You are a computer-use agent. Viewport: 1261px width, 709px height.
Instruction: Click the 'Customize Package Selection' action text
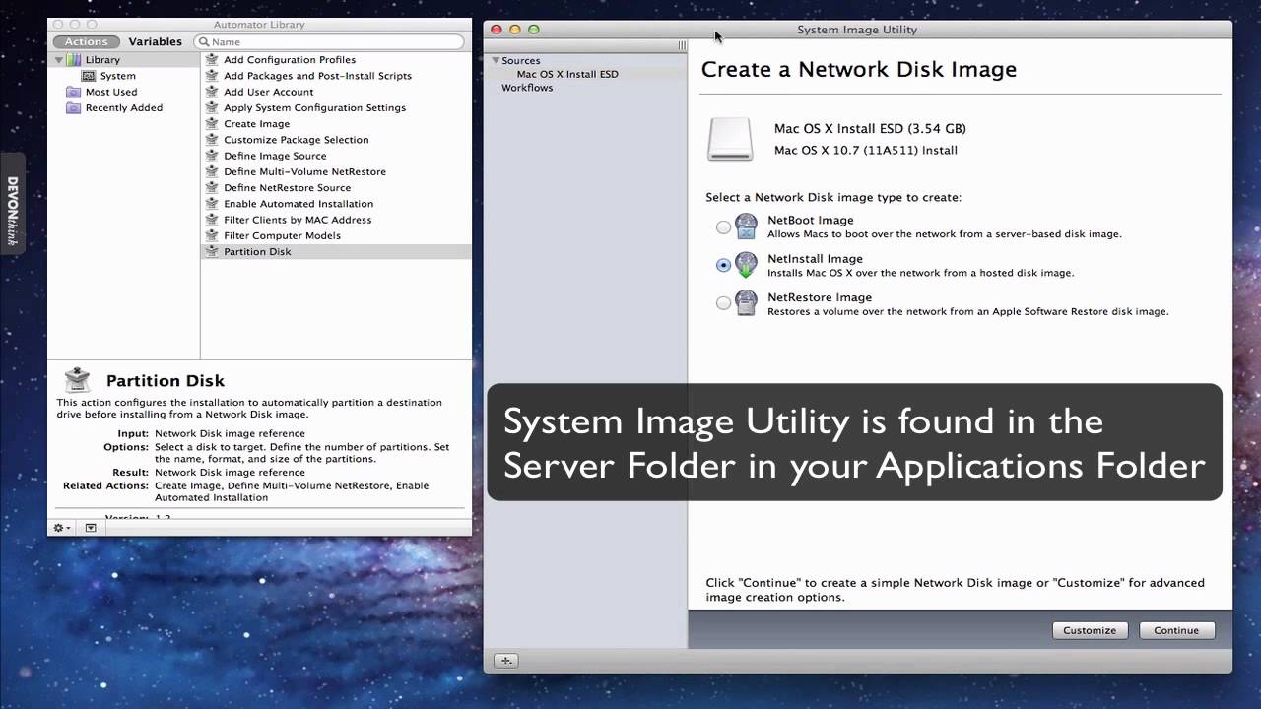tap(297, 140)
